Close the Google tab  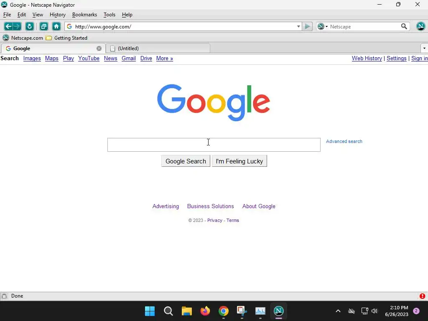click(99, 48)
